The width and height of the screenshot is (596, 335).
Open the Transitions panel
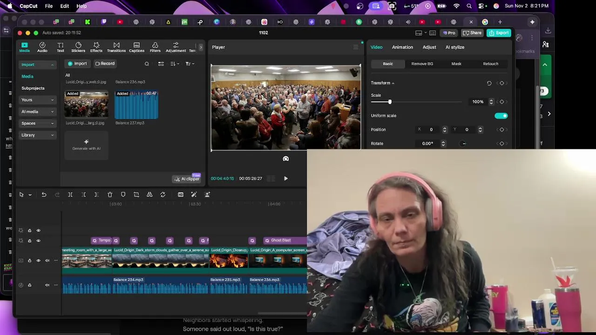click(x=116, y=47)
